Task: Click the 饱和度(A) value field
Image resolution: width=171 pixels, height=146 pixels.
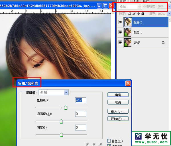Action: click(81, 114)
